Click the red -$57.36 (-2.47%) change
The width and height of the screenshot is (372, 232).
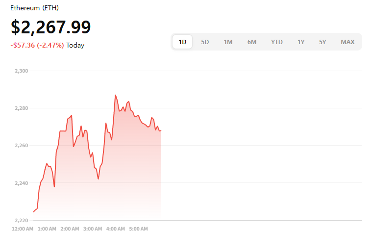[37, 46]
